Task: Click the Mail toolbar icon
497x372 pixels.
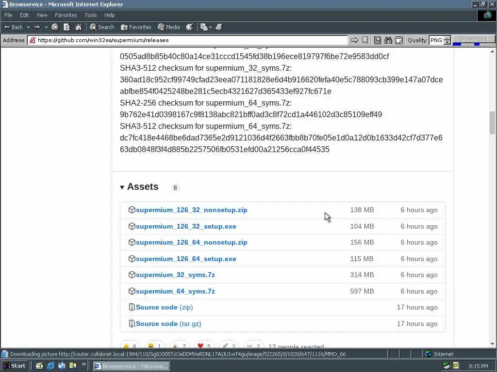Action: 204,27
